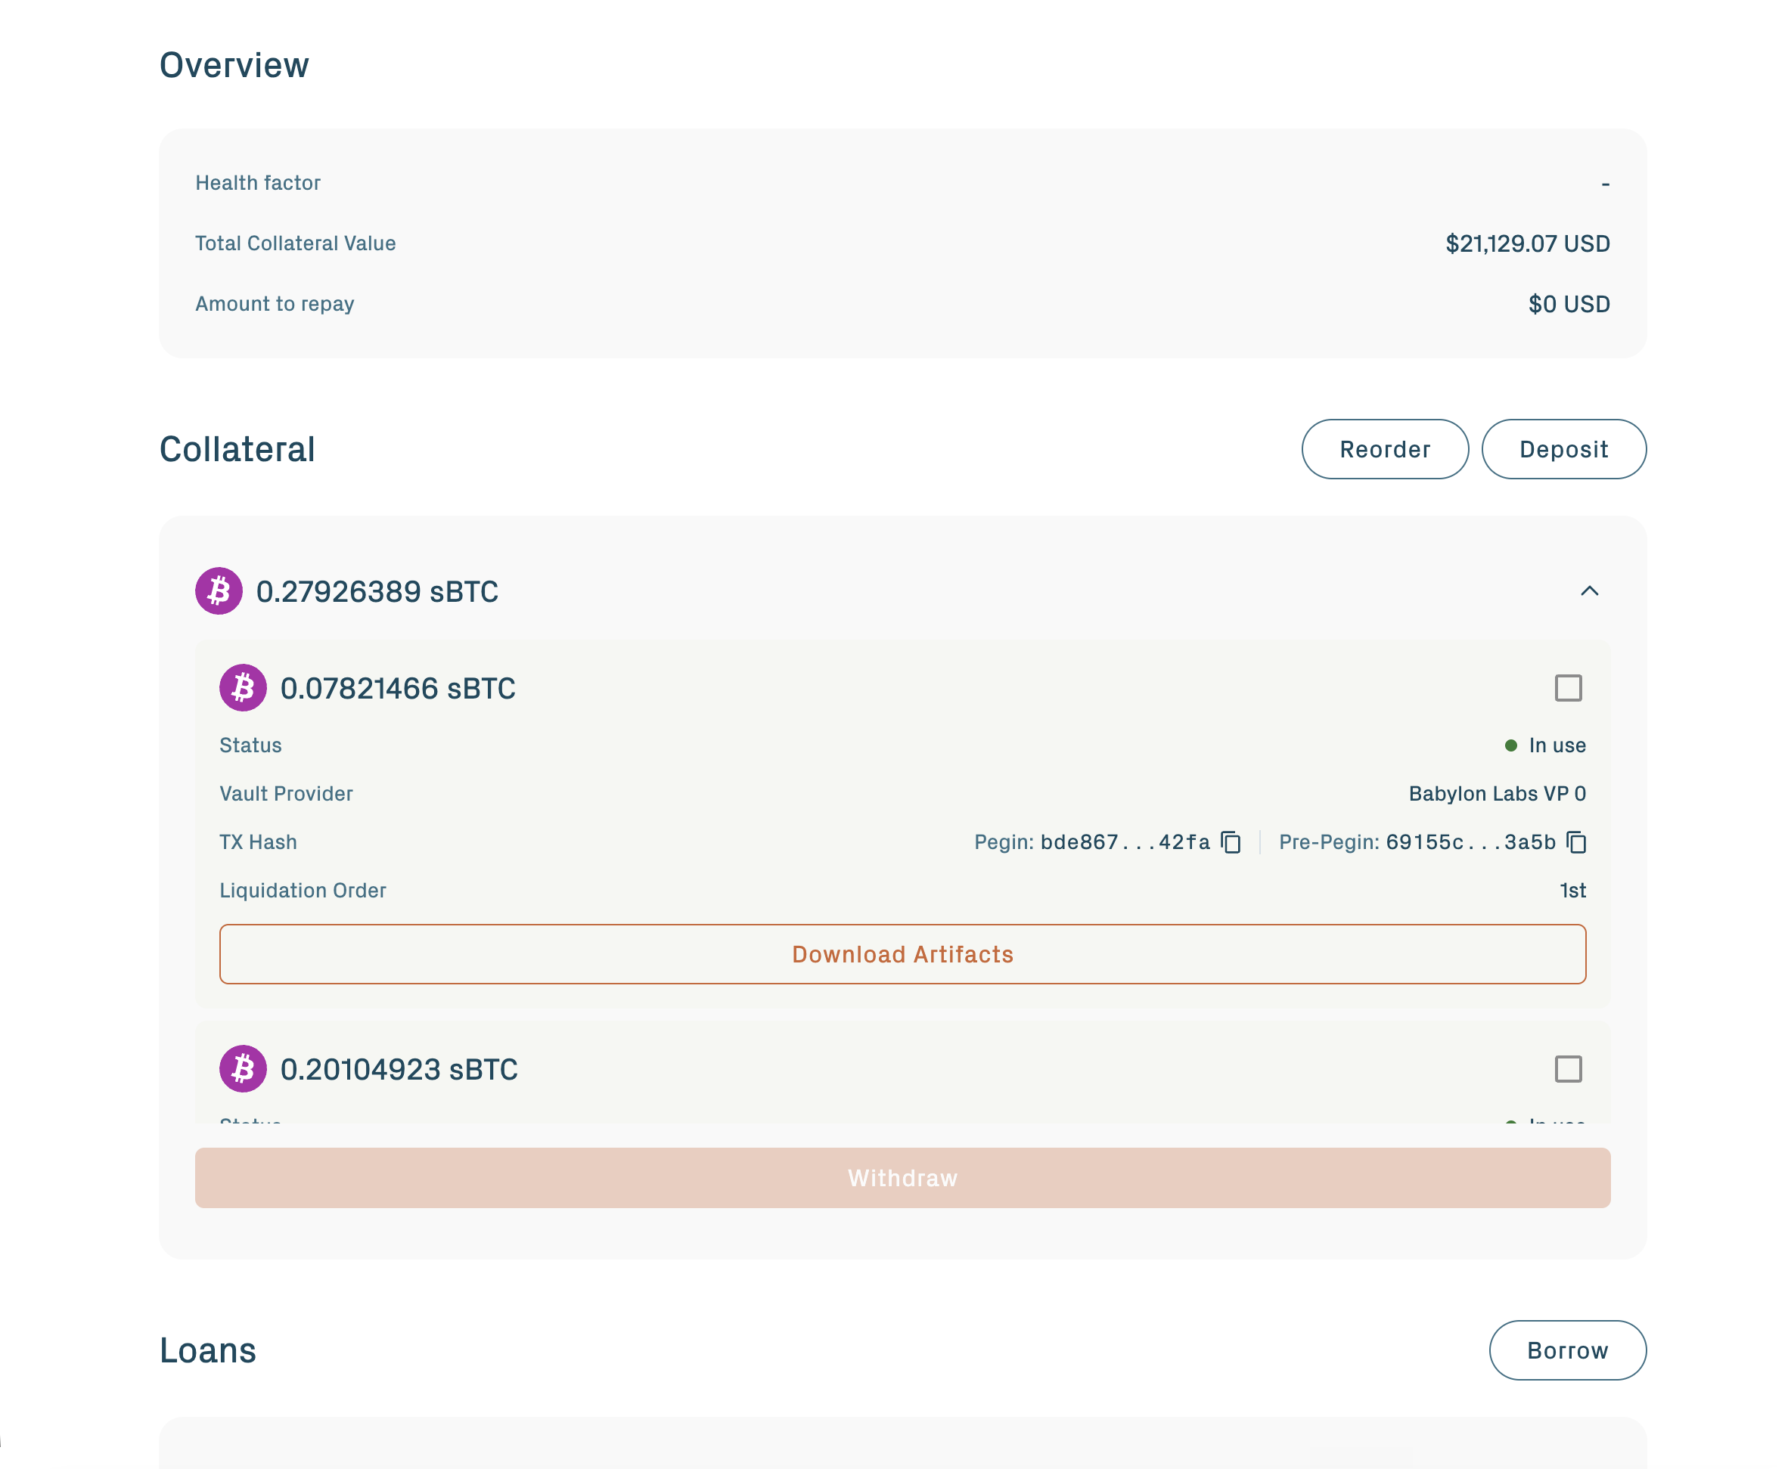Click the TX Hash label
This screenshot has height=1469, width=1791.
click(258, 842)
